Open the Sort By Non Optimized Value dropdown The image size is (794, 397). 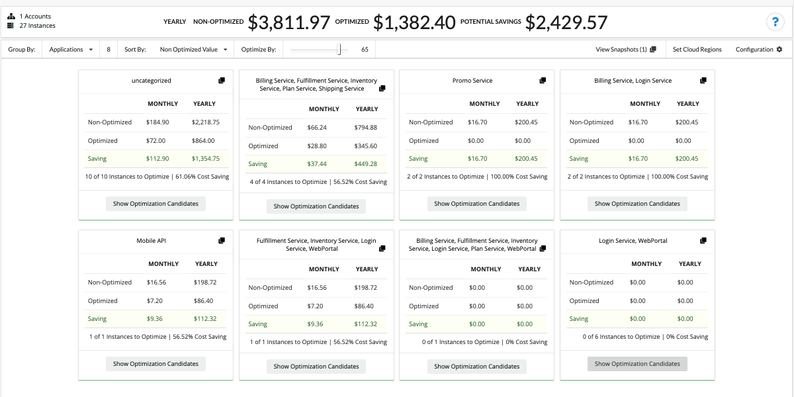[x=193, y=50]
